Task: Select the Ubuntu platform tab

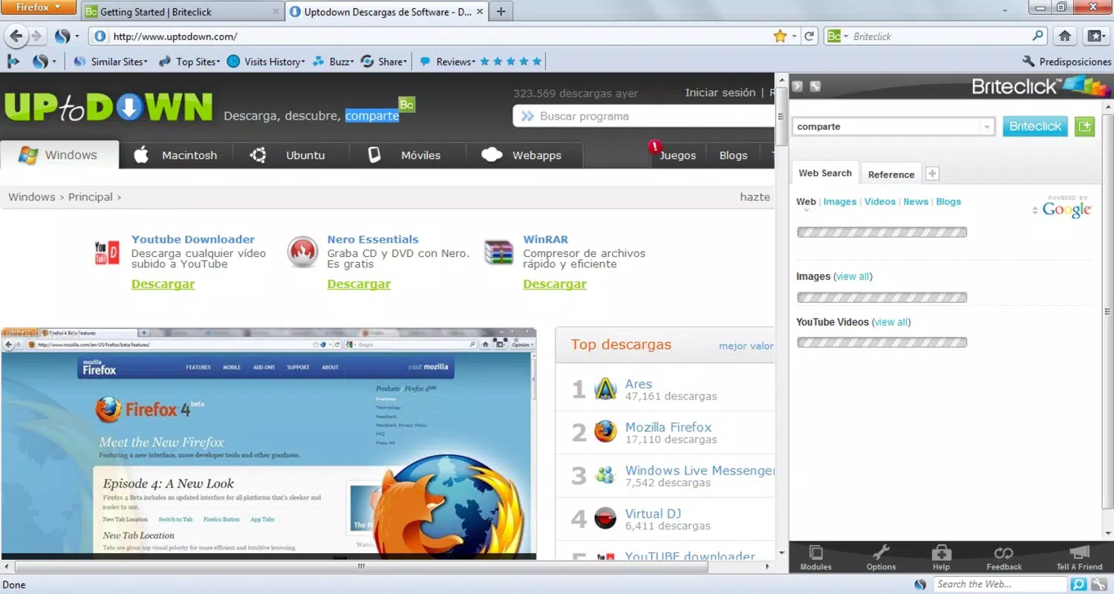Action: [x=288, y=155]
